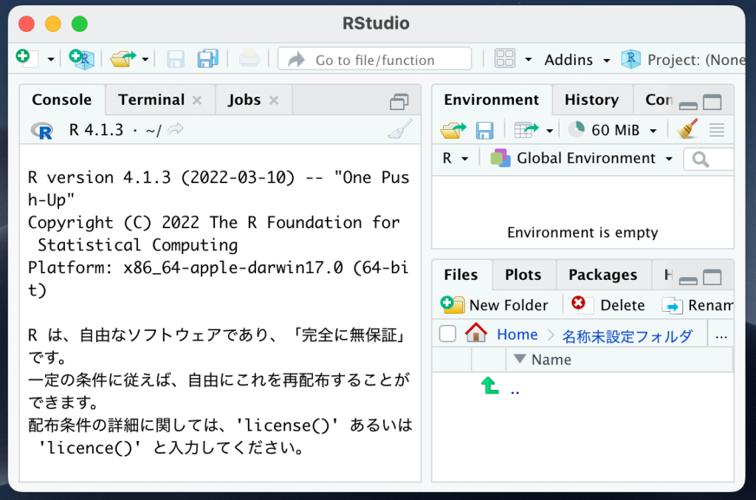Click the Print document icon
756x500 pixels.
coord(250,59)
